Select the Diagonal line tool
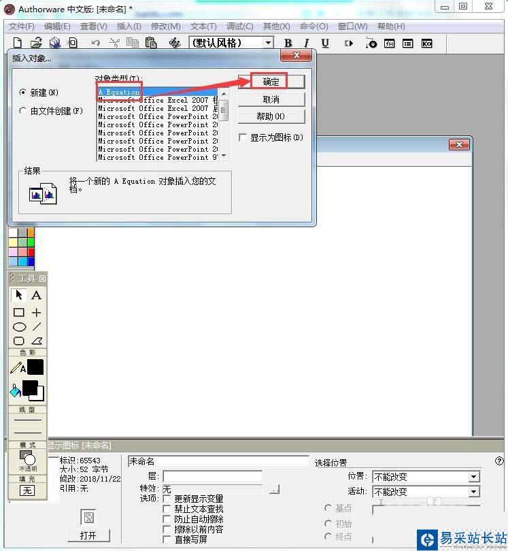The height and width of the screenshot is (551, 508). click(37, 327)
